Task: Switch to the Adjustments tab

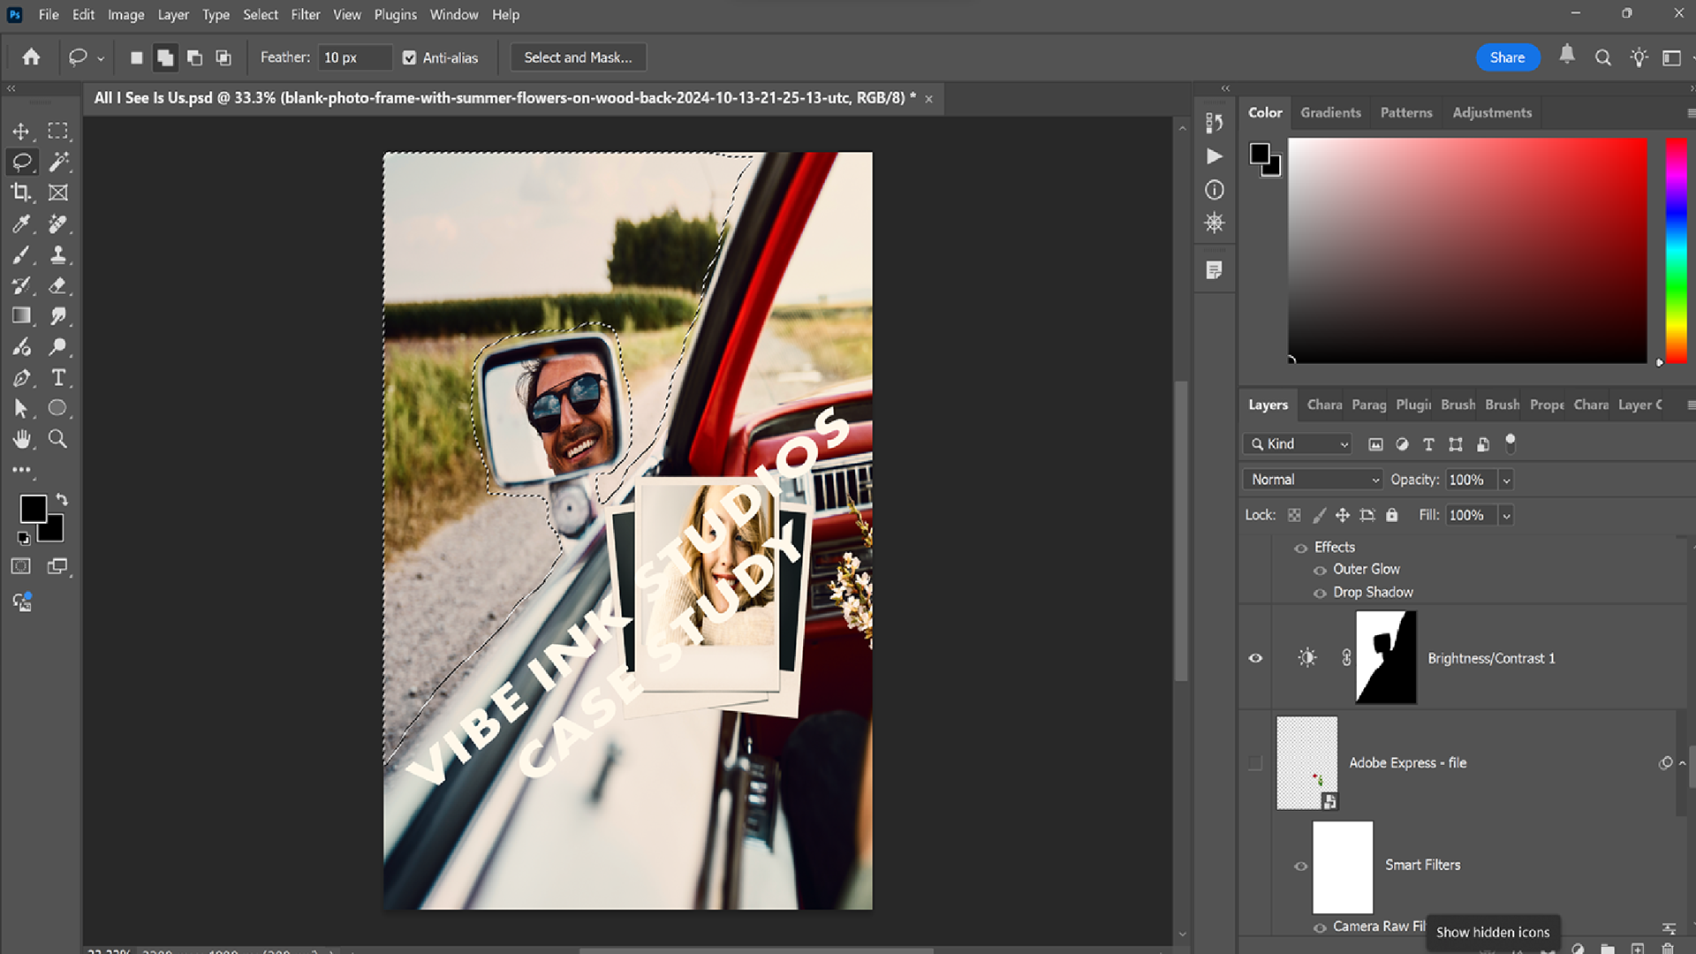Action: 1492,112
